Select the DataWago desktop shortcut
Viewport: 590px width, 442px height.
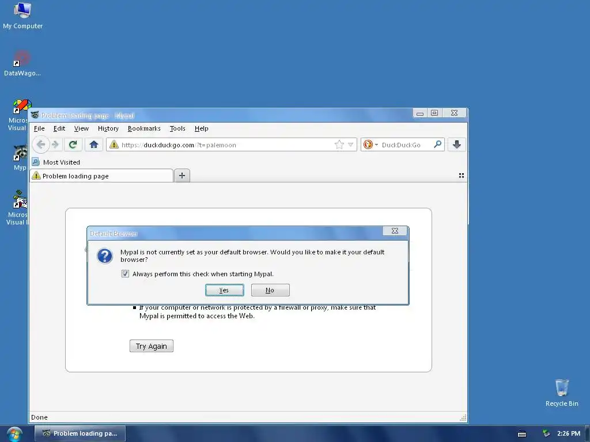point(22,63)
